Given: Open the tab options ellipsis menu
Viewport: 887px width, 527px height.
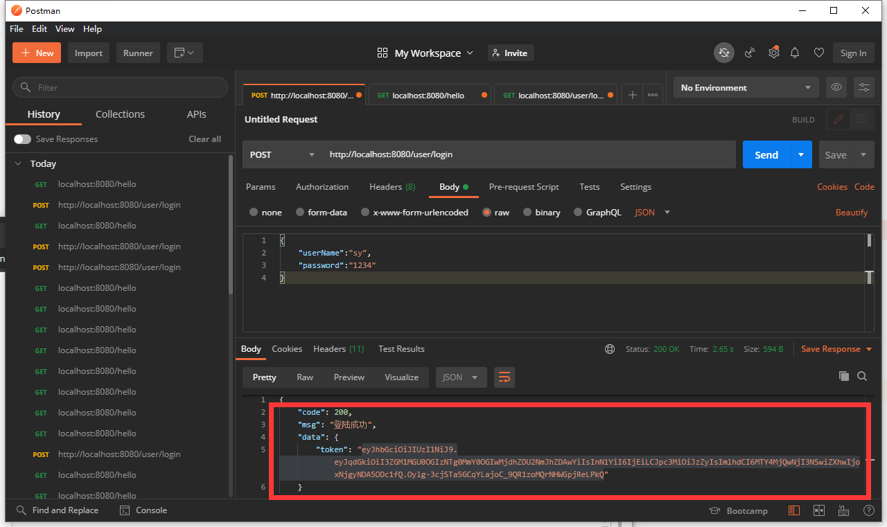Looking at the screenshot, I should click(653, 95).
